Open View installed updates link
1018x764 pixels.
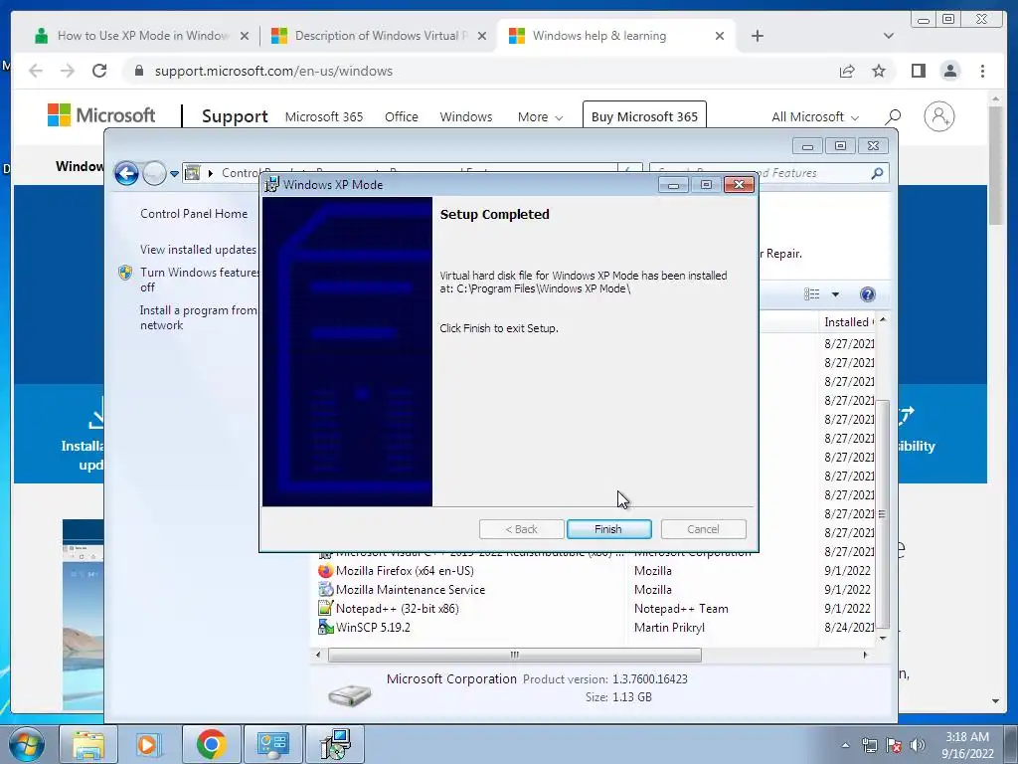coord(198,249)
